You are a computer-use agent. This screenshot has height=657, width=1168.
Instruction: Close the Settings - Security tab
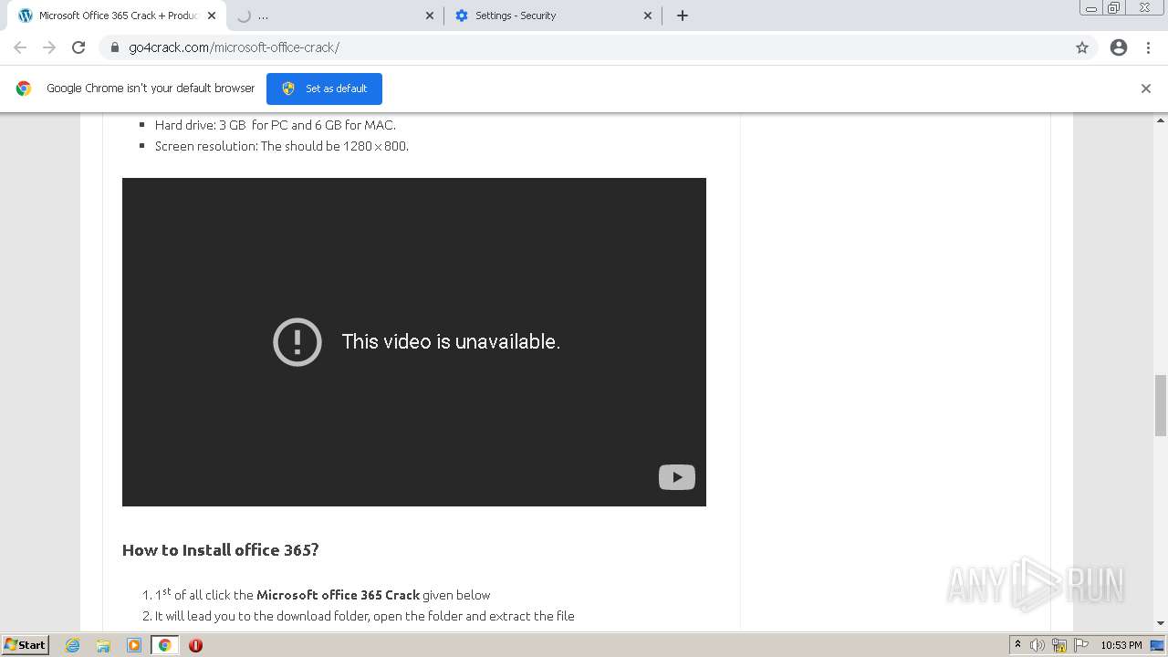[648, 16]
